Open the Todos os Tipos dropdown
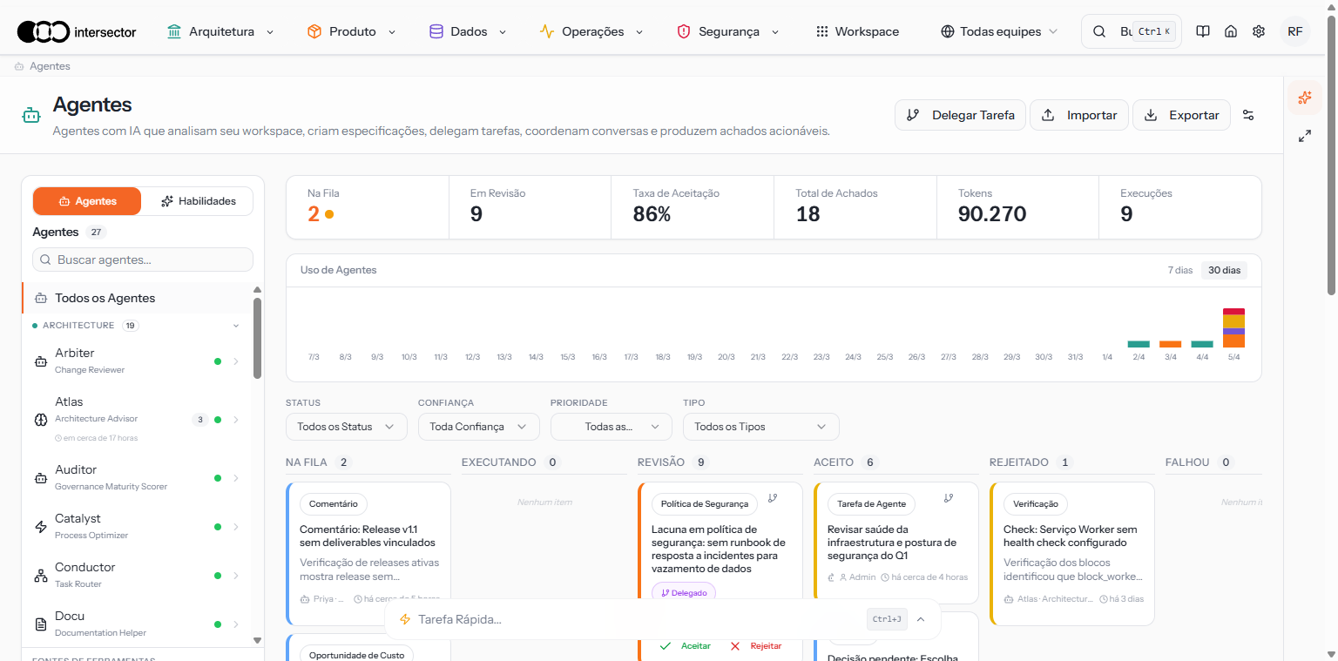The width and height of the screenshot is (1338, 661). (761, 427)
